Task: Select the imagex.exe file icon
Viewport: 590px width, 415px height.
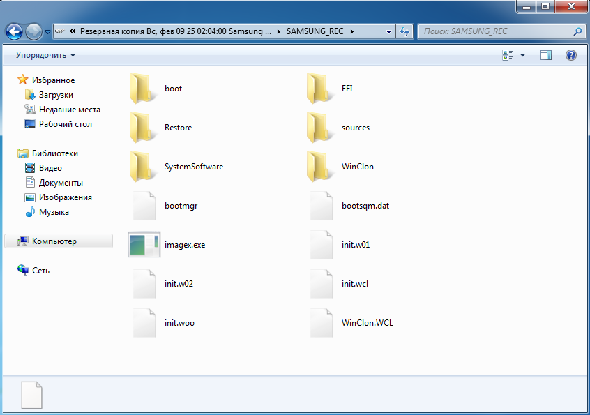Action: pos(144,245)
